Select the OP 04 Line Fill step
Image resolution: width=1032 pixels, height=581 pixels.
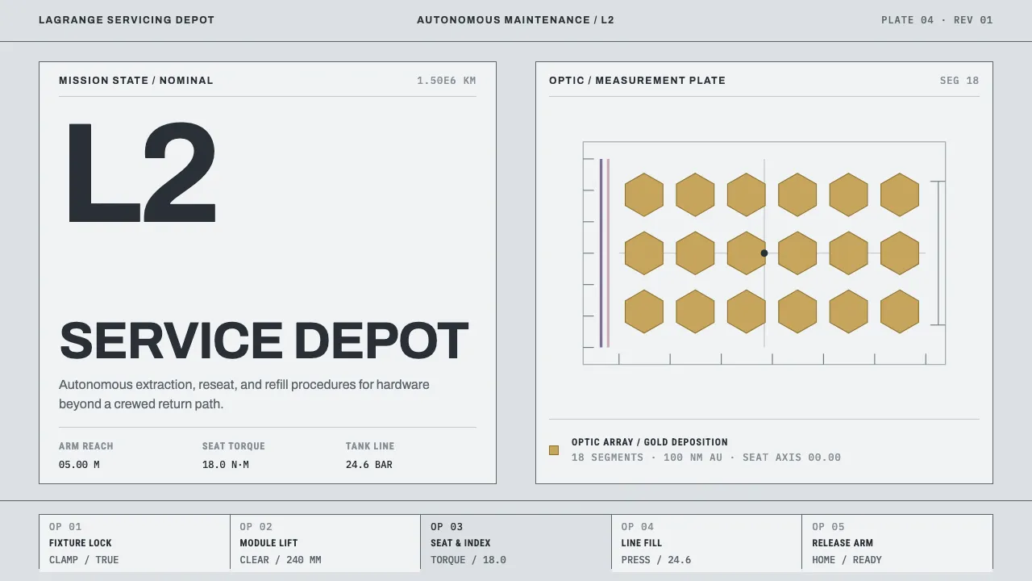click(x=706, y=542)
